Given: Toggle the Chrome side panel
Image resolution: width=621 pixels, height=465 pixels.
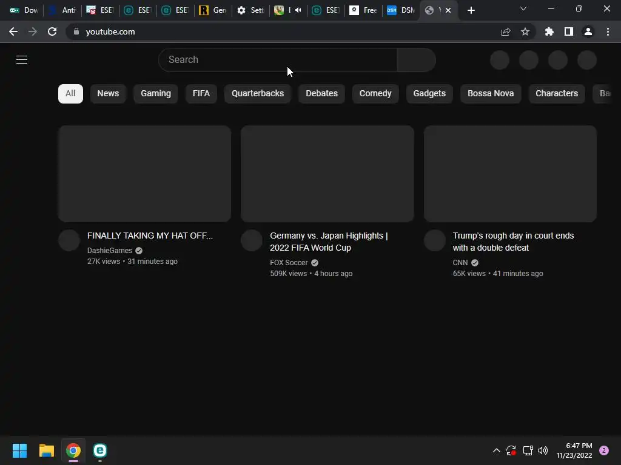Looking at the screenshot, I should tap(569, 31).
